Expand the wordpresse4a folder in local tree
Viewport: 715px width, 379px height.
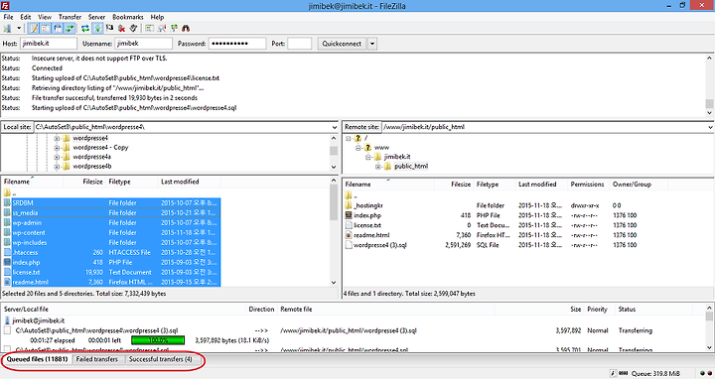point(57,157)
